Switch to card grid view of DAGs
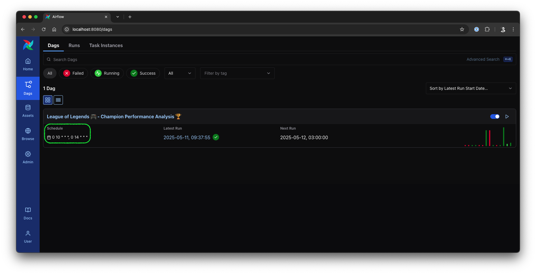The image size is (536, 274). tap(47, 100)
